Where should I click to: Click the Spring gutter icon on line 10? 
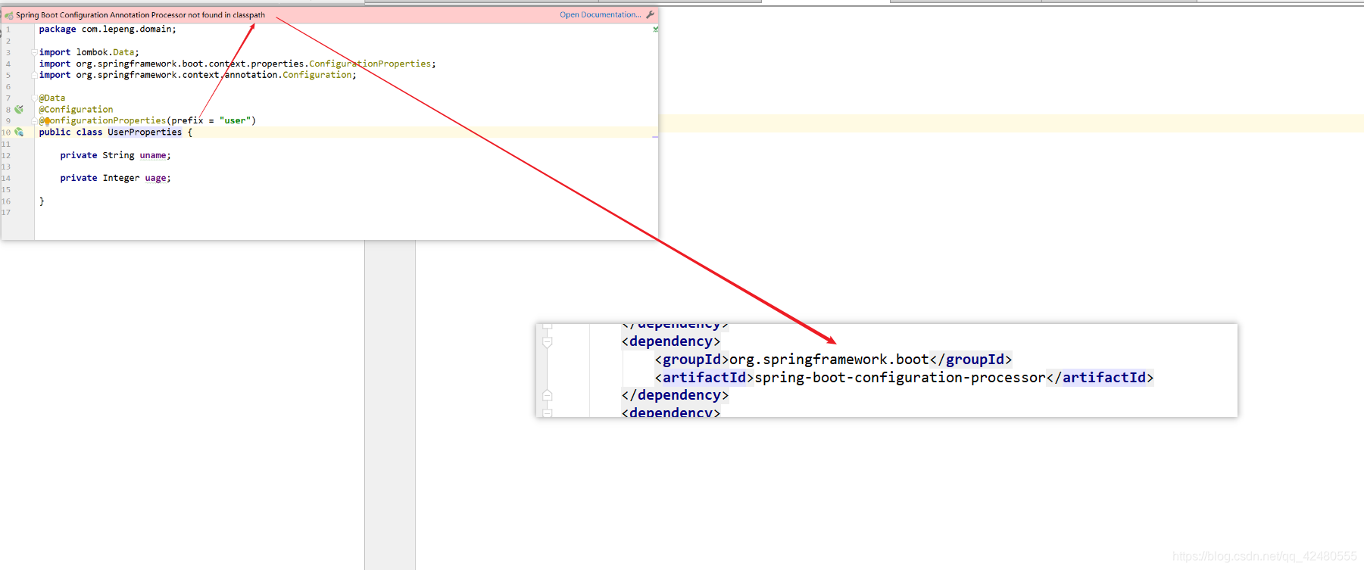19,132
